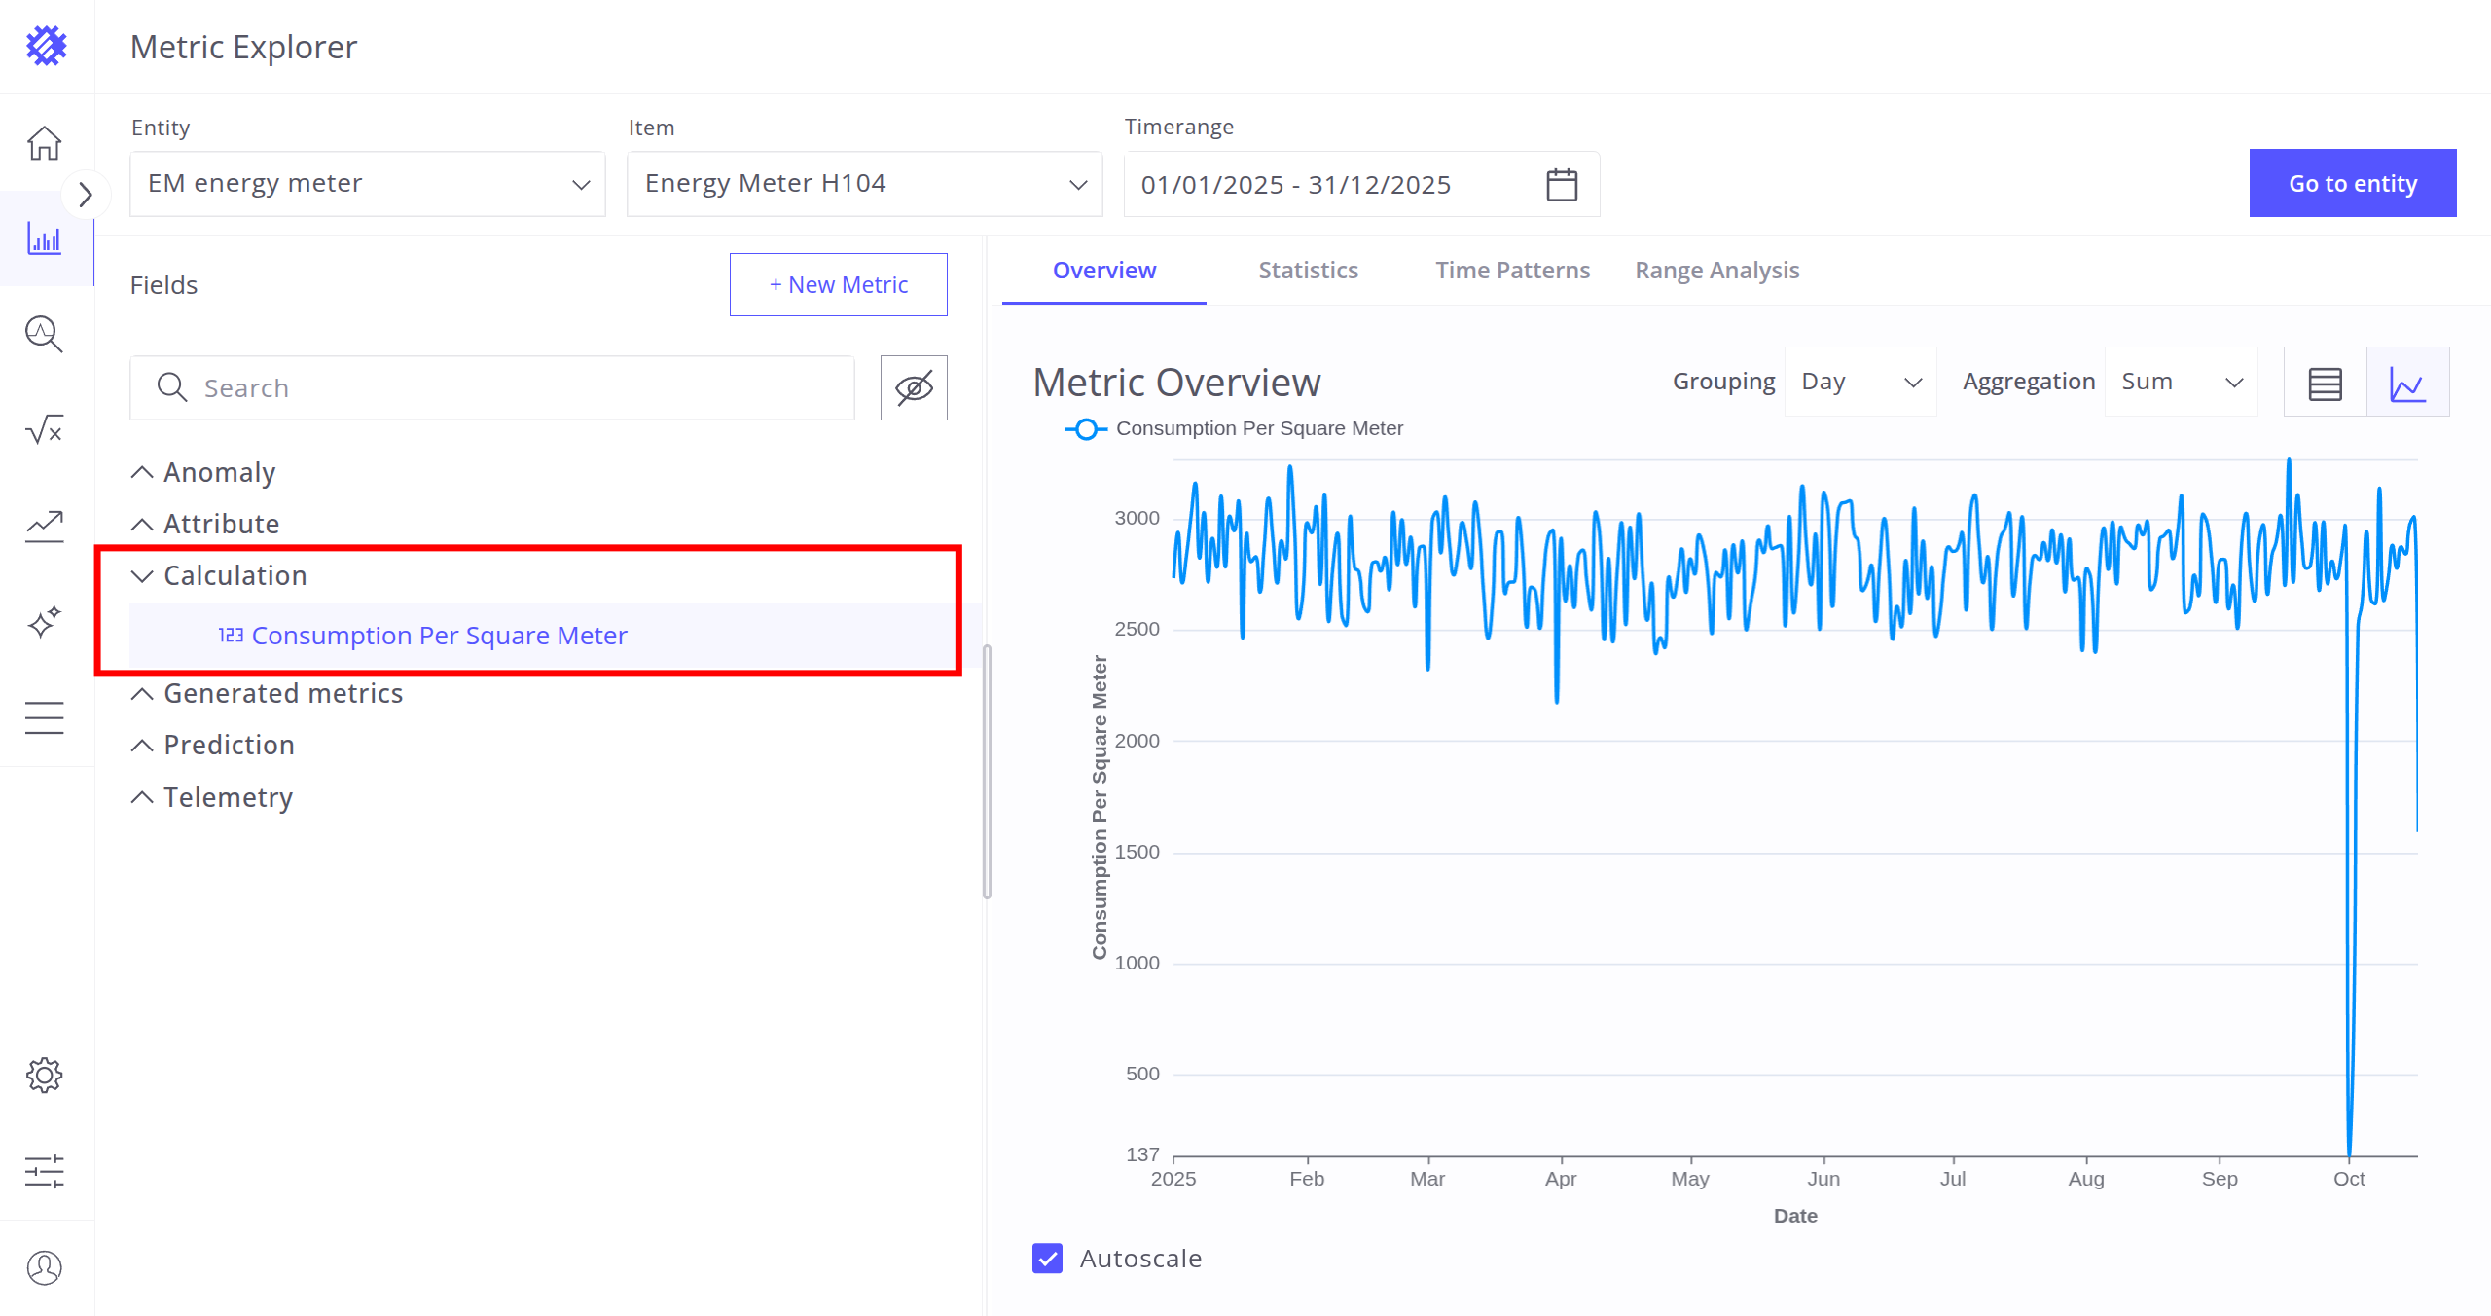The width and height of the screenshot is (2491, 1316).
Task: Open the Entity dropdown
Action: (x=368, y=184)
